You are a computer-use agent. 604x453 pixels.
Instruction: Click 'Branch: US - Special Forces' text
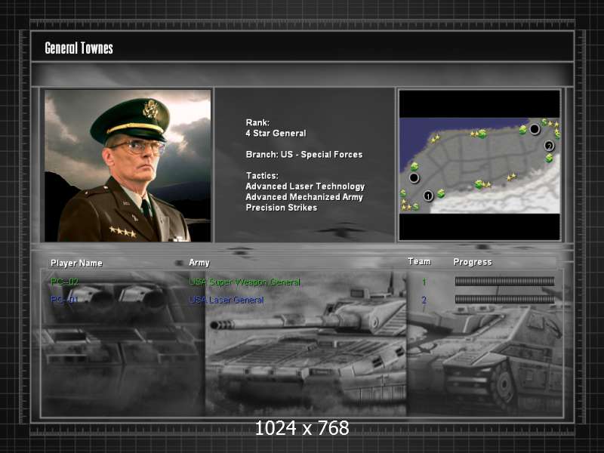[x=304, y=155]
